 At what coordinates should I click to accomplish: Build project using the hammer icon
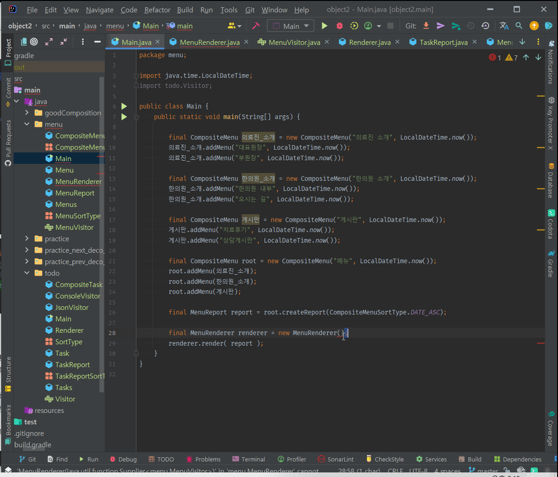click(256, 26)
